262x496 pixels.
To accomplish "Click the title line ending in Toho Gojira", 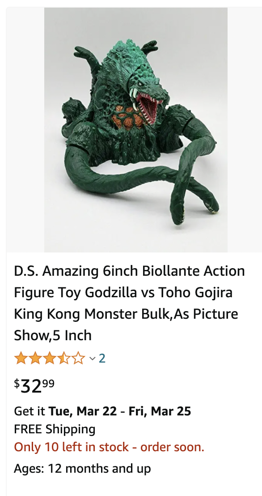I will [123, 292].
